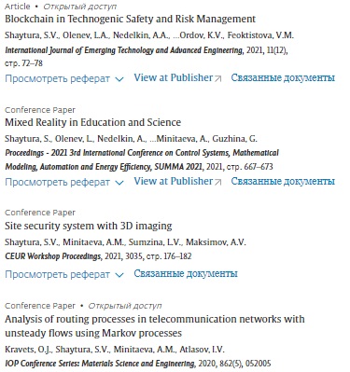The width and height of the screenshot is (350, 372).
Task: Expand abstract chevron for Site security paper
Action: [x=119, y=275]
